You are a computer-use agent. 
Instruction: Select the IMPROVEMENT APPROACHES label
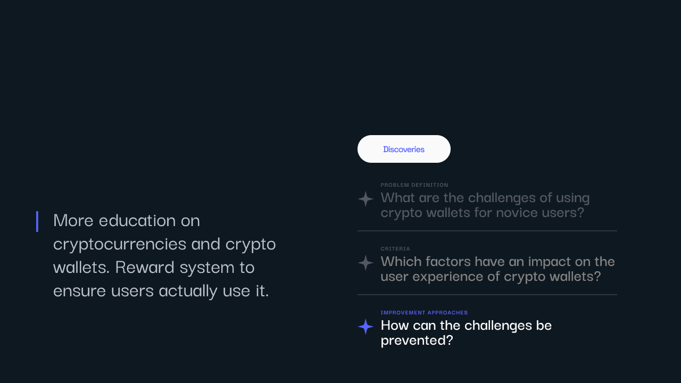click(424, 313)
